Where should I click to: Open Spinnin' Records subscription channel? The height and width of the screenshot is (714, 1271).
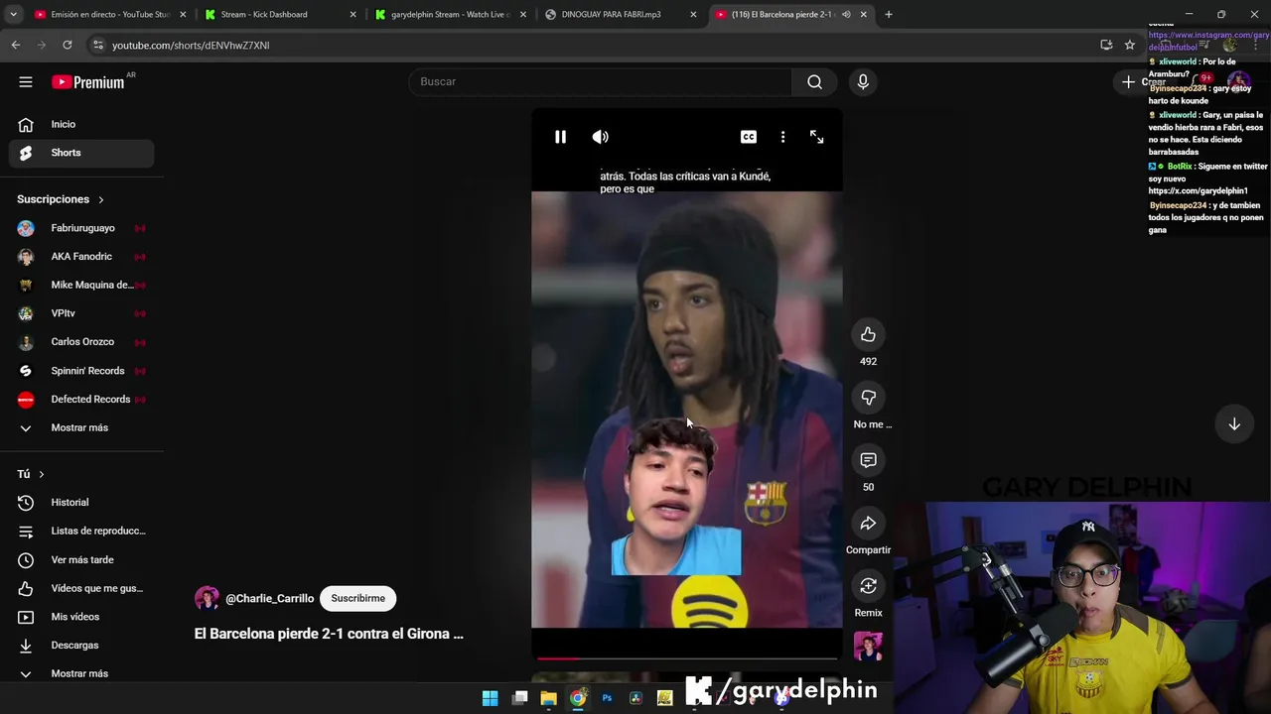point(82,371)
